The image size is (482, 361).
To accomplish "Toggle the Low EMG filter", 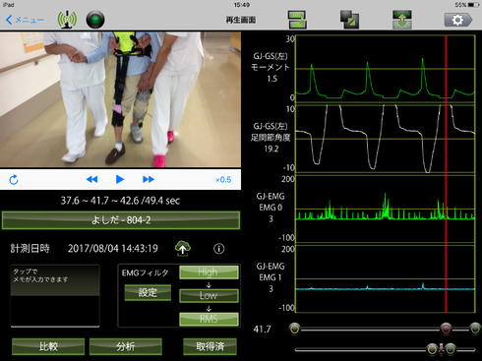I will tap(209, 295).
